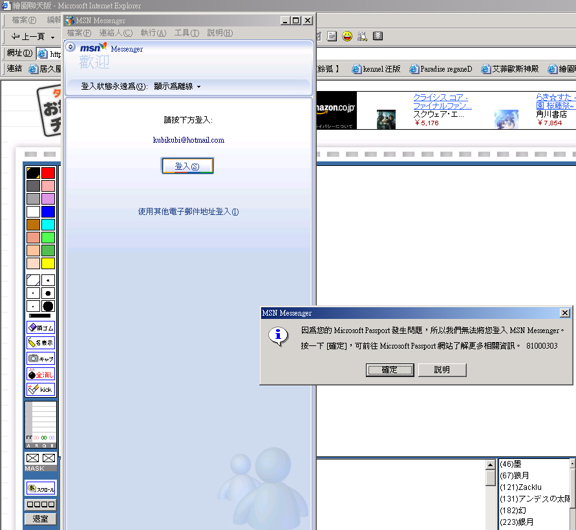Pick the yellow color swatch
This screenshot has width=576, height=530.
tap(48, 263)
